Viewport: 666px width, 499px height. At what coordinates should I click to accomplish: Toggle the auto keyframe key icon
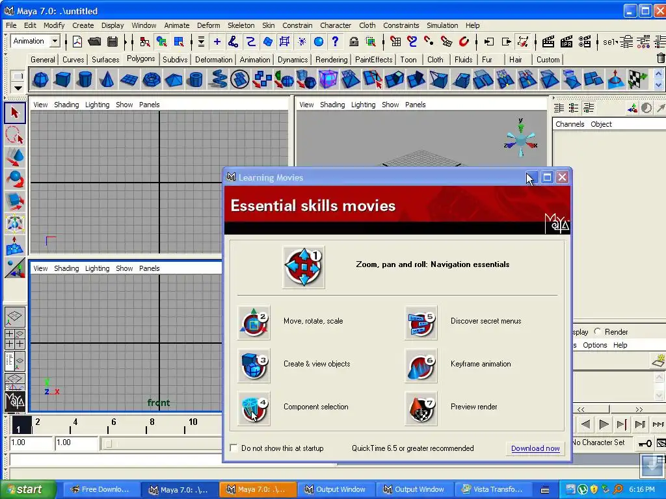pos(645,443)
